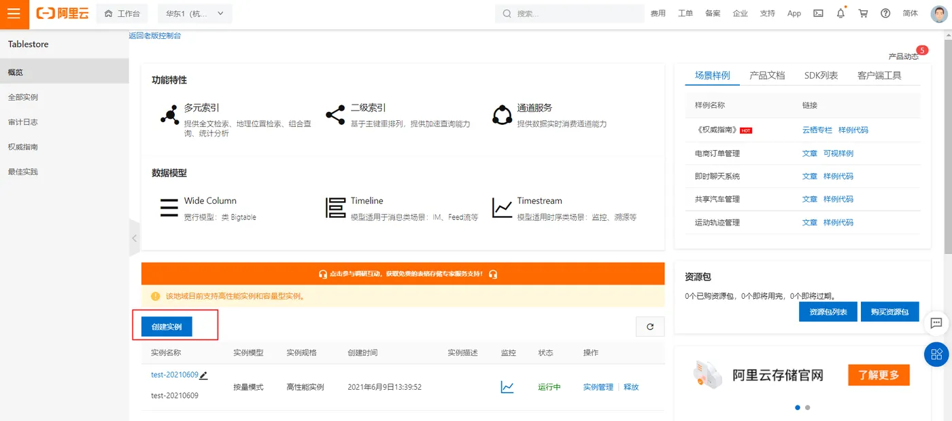
Task: Click 实例管理 for test-20210609
Action: 598,387
